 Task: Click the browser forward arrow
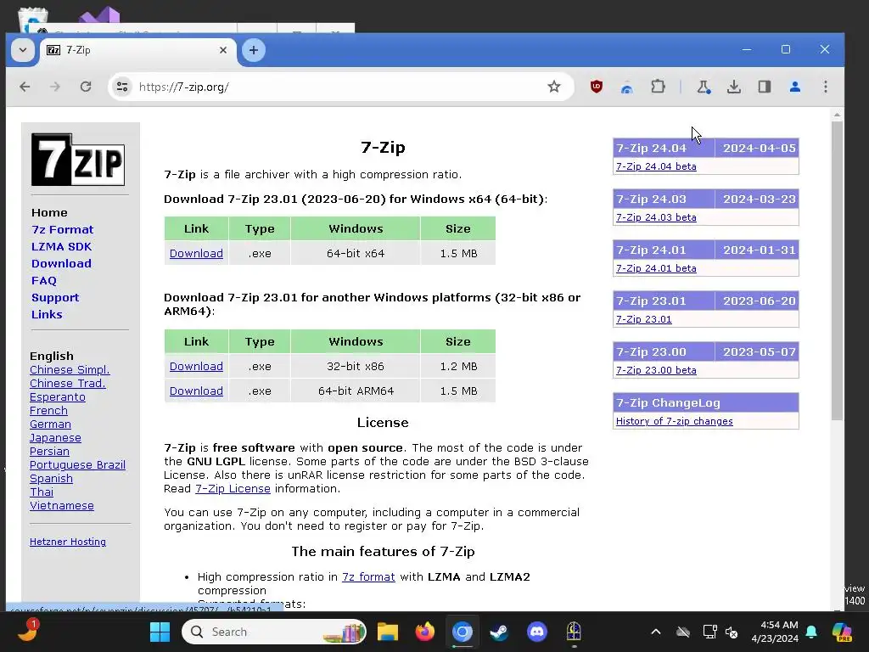click(55, 87)
